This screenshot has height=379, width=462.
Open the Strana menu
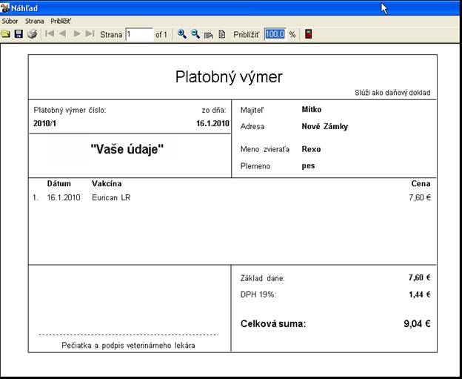[x=35, y=22]
